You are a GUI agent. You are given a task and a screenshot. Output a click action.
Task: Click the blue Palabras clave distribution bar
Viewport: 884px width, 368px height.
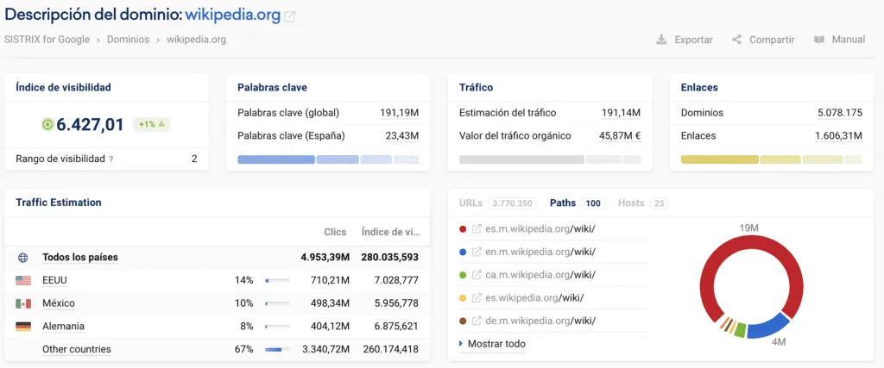[x=328, y=159]
